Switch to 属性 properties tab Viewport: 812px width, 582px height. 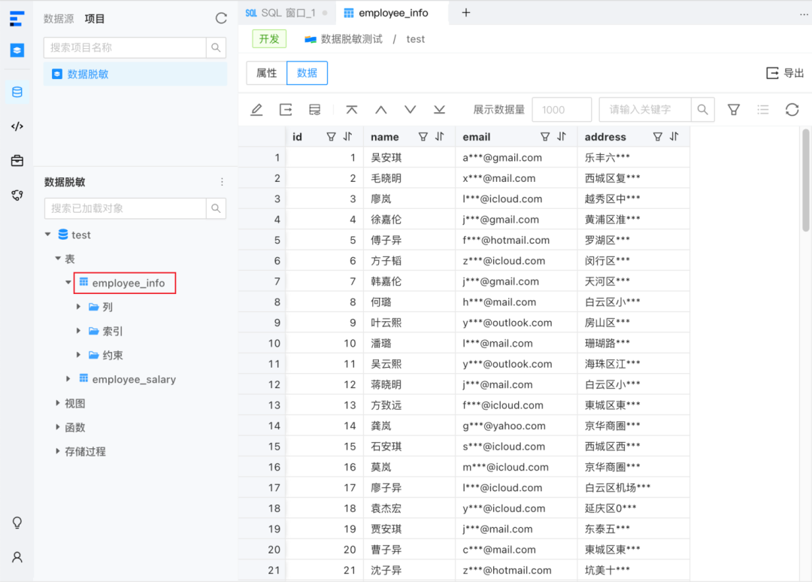point(267,73)
